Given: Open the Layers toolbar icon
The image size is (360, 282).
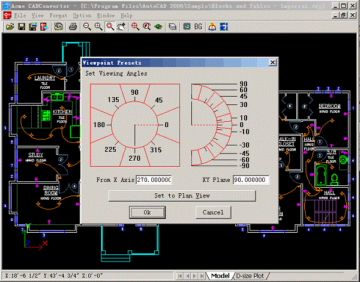Looking at the screenshot, I should tap(173, 27).
